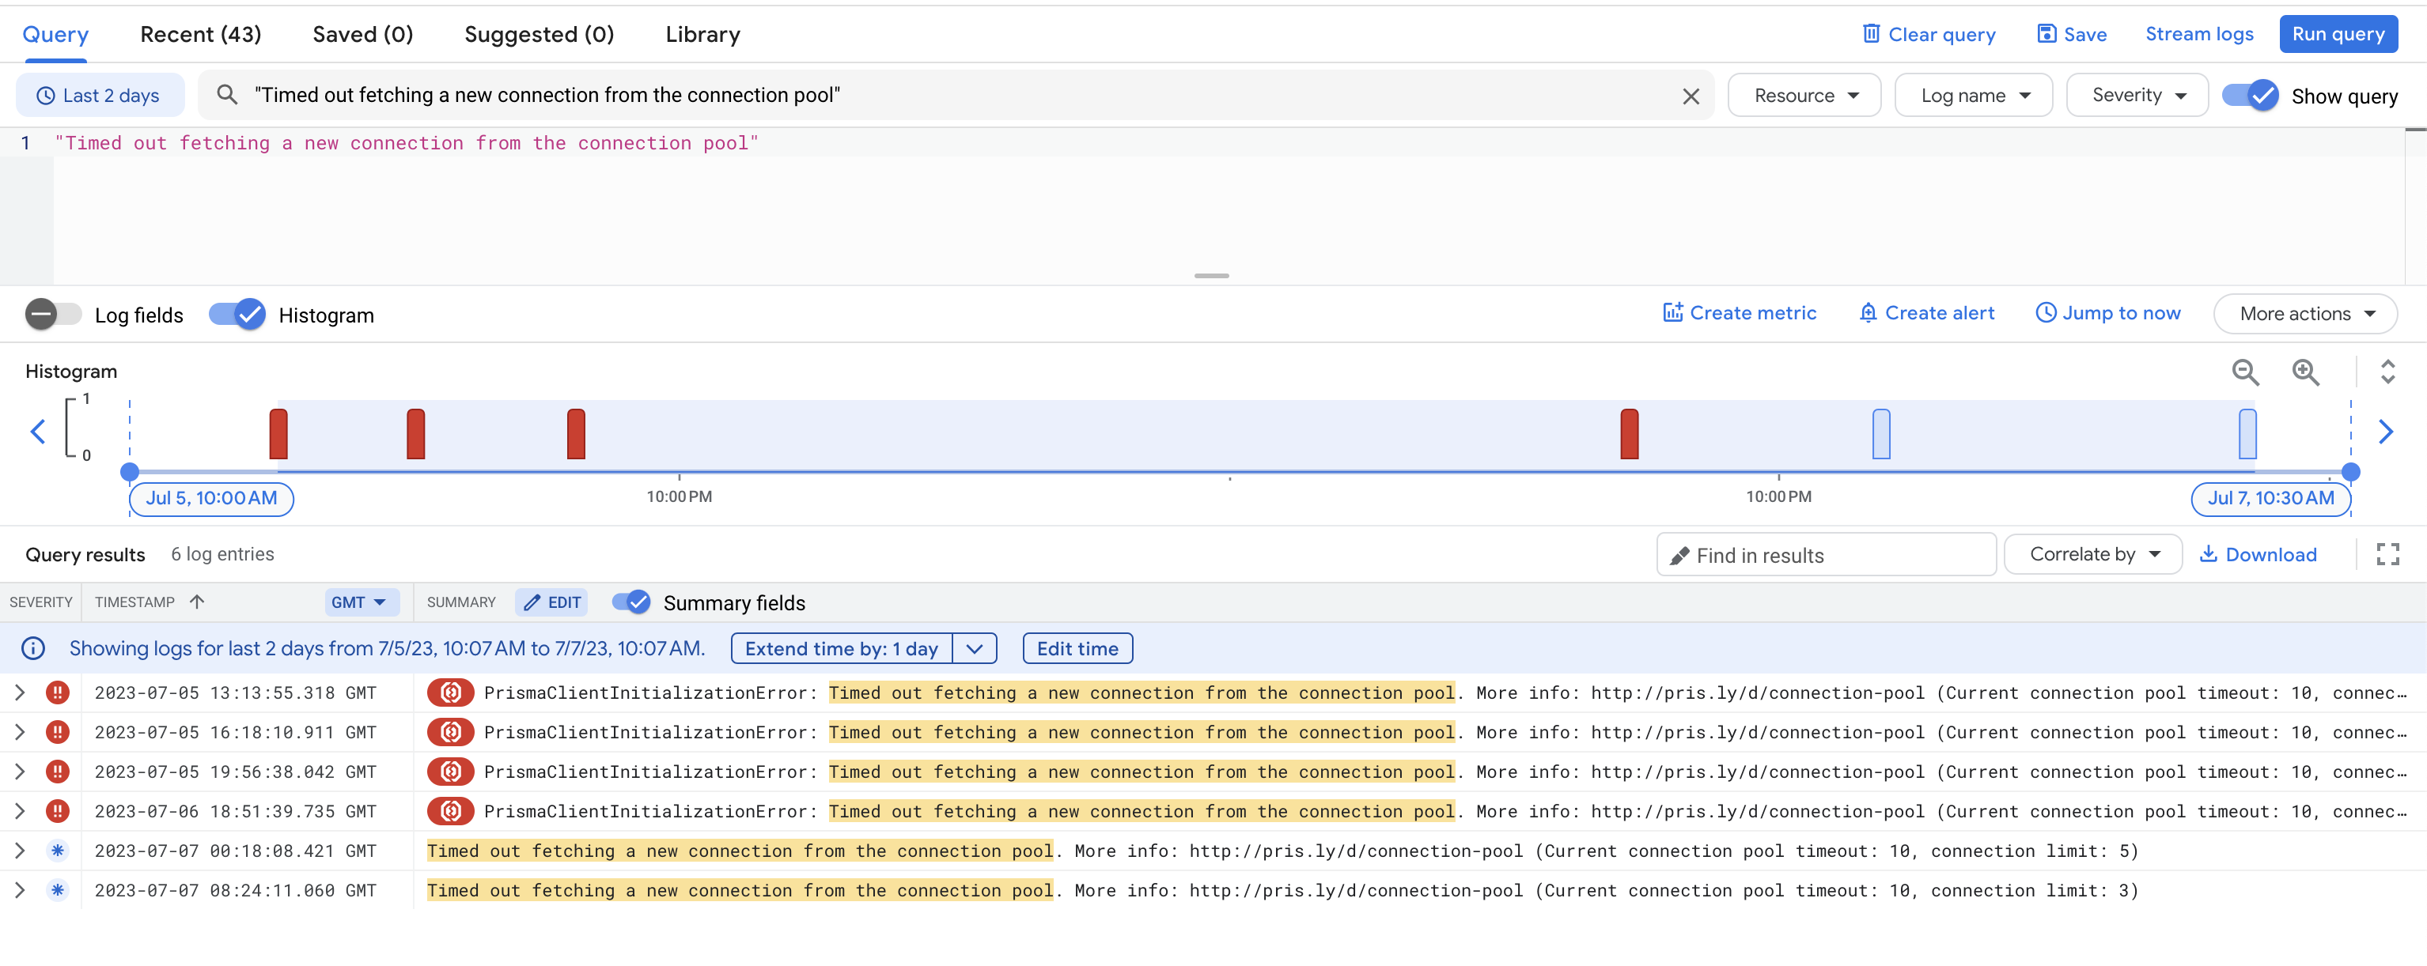Disable the Histogram display toggle
The width and height of the screenshot is (2427, 966).
pyautogui.click(x=237, y=315)
